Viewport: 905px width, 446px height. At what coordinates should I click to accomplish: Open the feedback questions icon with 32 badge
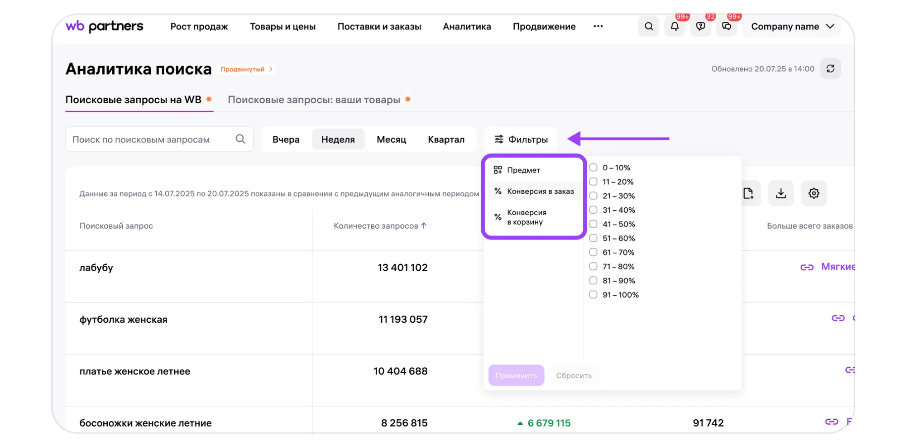(x=700, y=27)
